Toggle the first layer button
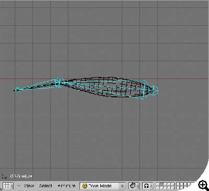The width and height of the screenshot is (209, 191). (158, 184)
